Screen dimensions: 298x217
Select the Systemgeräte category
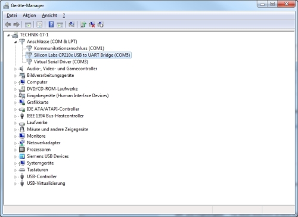pyautogui.click(x=41, y=163)
